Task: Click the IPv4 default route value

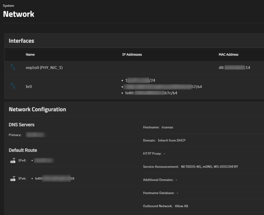Action: (44, 160)
